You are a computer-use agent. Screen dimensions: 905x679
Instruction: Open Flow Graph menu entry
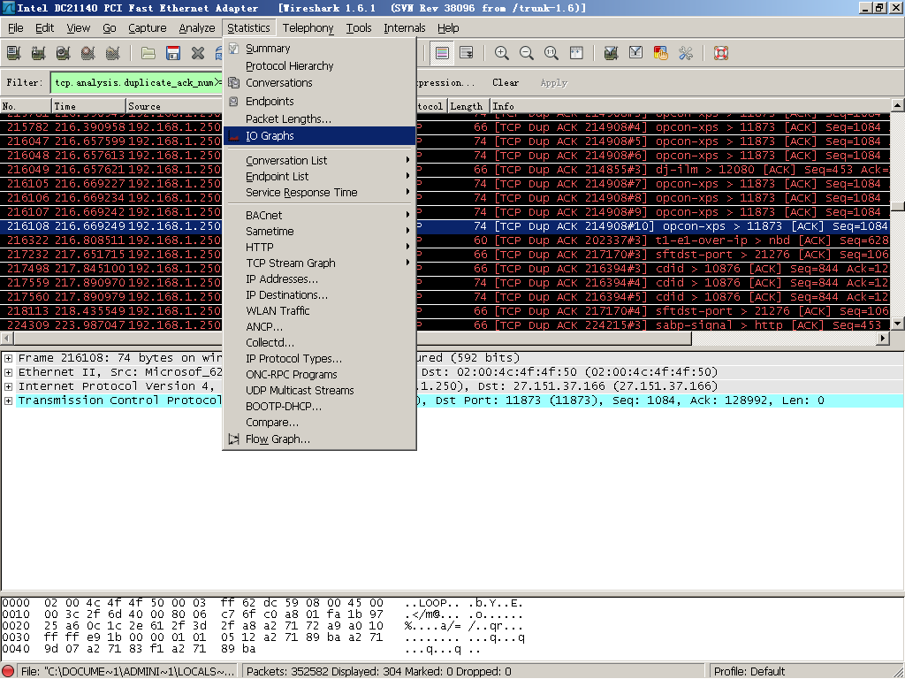tap(319, 439)
